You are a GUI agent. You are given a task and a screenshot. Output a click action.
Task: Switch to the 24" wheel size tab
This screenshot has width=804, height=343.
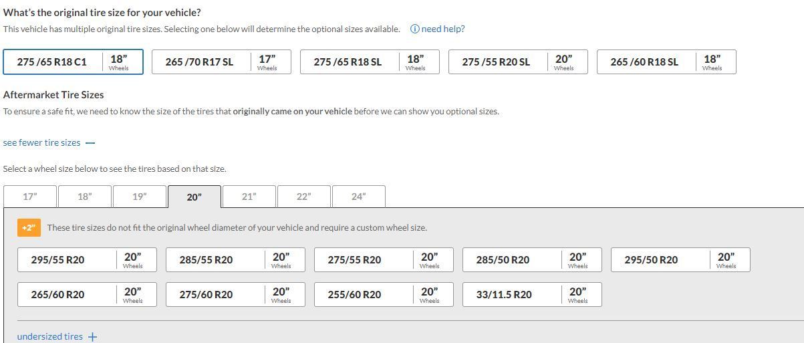[358, 197]
